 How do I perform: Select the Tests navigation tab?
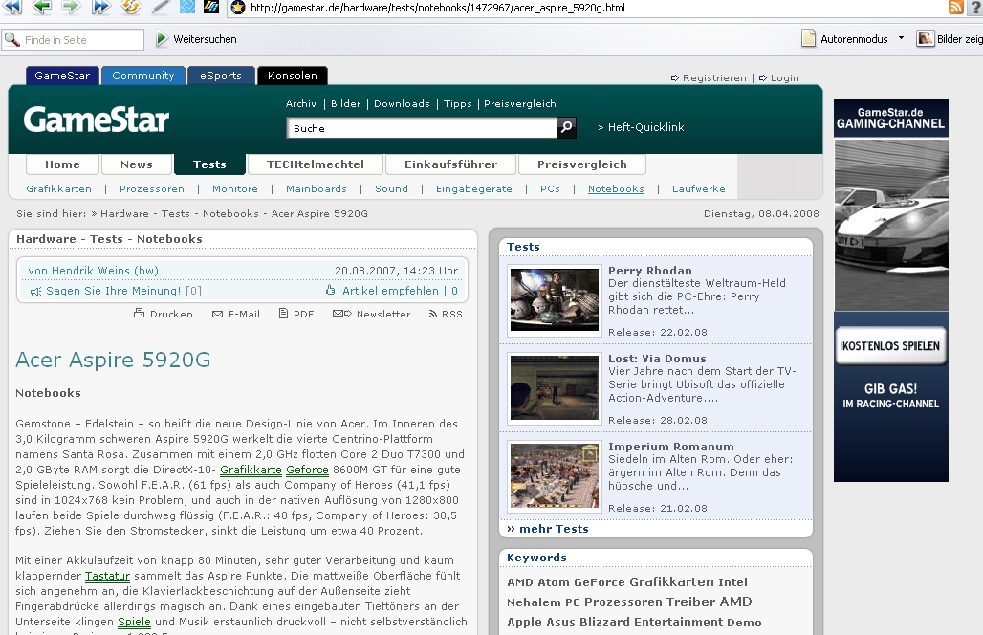209,164
